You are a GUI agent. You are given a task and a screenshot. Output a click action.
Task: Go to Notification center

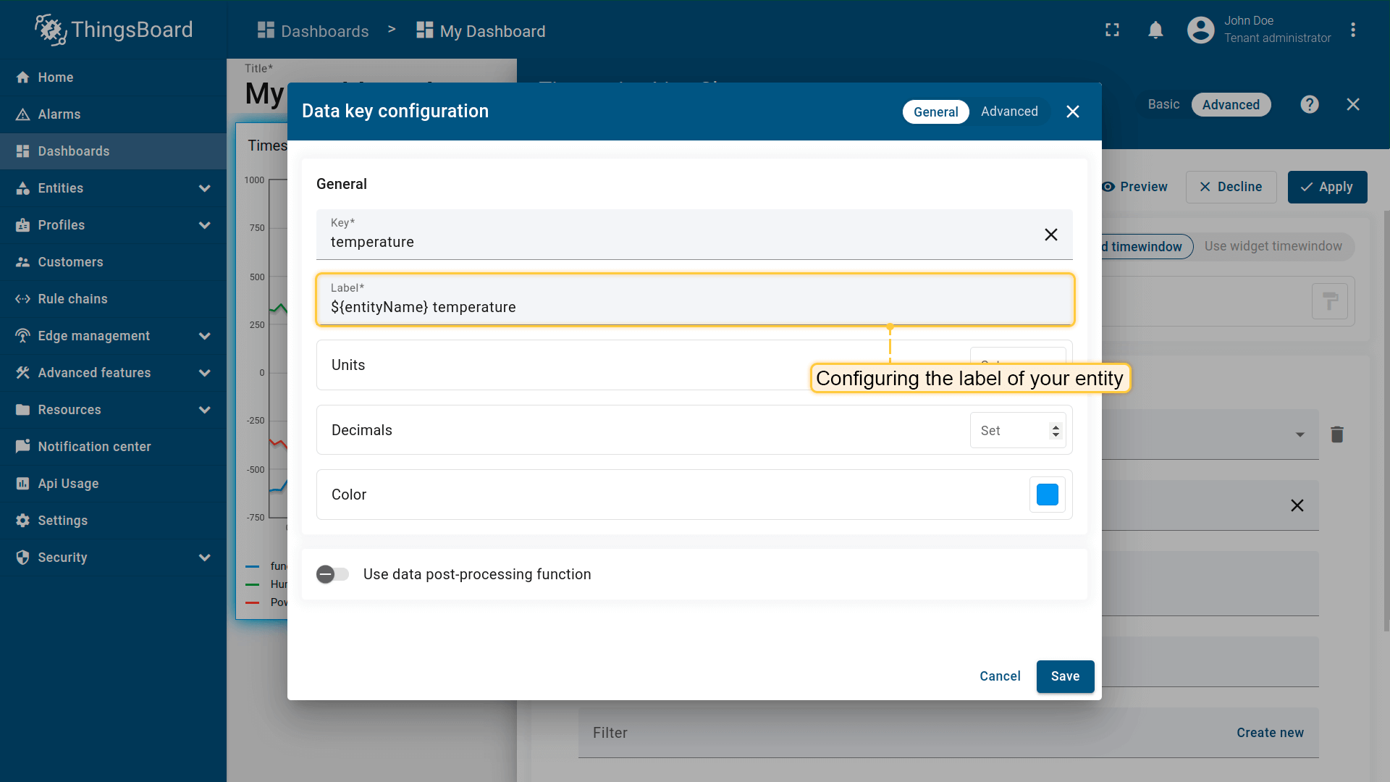[94, 447]
